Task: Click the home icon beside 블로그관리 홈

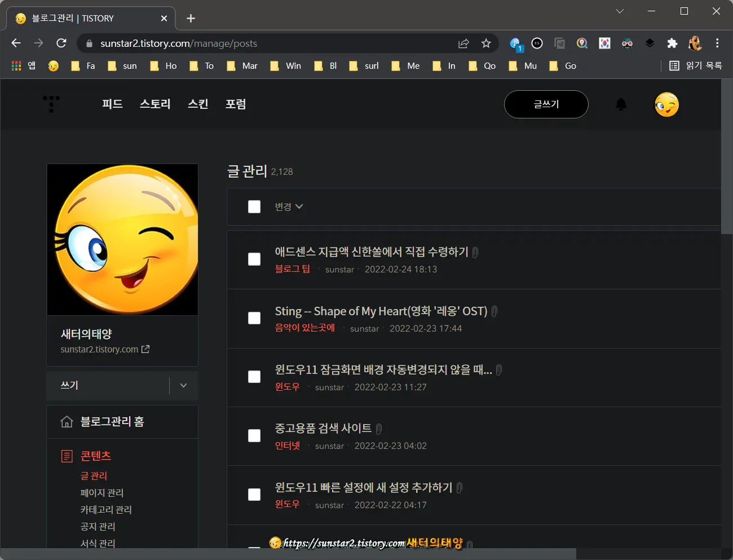Action: click(67, 421)
